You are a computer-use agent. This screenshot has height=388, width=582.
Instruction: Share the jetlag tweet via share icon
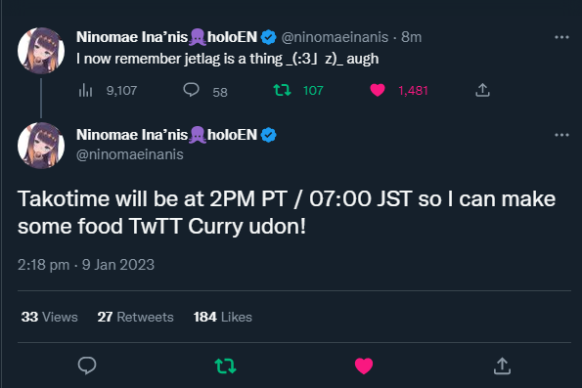pyautogui.click(x=482, y=90)
